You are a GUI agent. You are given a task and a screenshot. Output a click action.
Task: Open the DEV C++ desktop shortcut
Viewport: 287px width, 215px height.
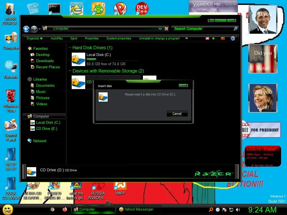(x=142, y=8)
